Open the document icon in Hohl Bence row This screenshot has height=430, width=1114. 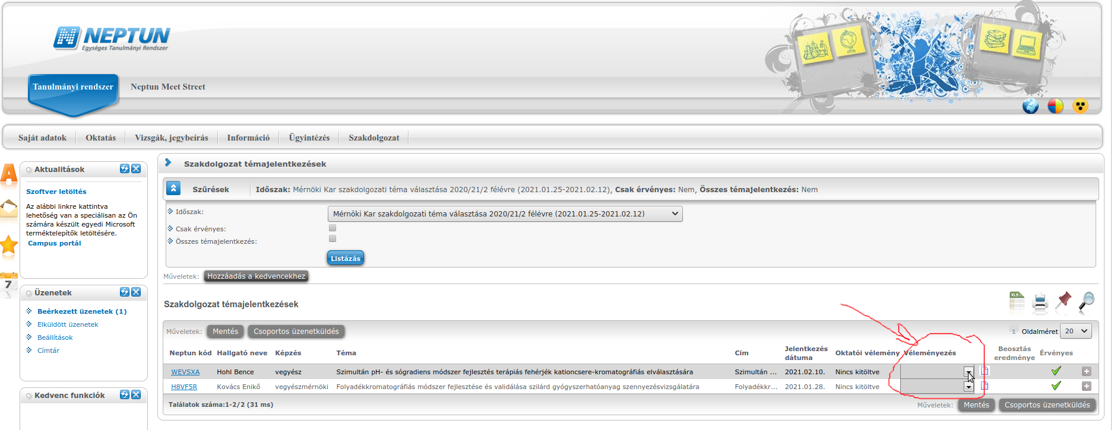pos(985,371)
